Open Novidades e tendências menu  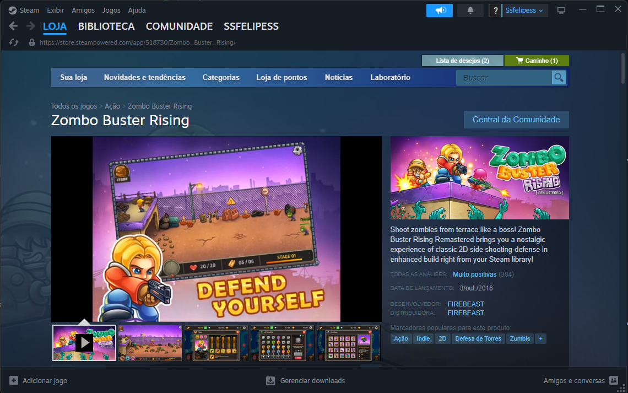pyautogui.click(x=144, y=77)
